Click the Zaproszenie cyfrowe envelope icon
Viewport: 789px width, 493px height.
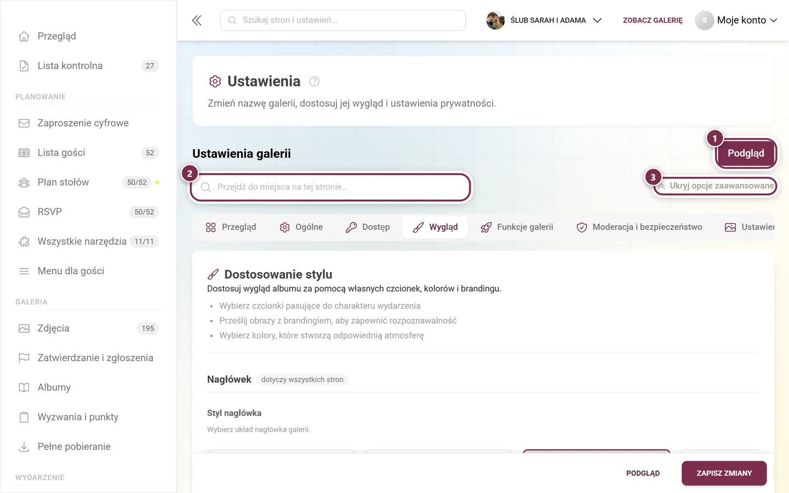24,123
